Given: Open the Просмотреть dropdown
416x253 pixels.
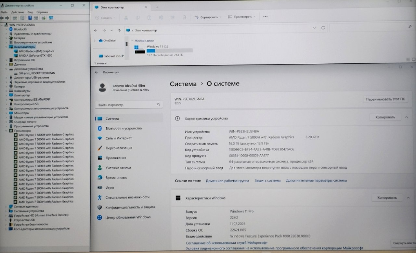Looking at the screenshot, I should [242, 17].
